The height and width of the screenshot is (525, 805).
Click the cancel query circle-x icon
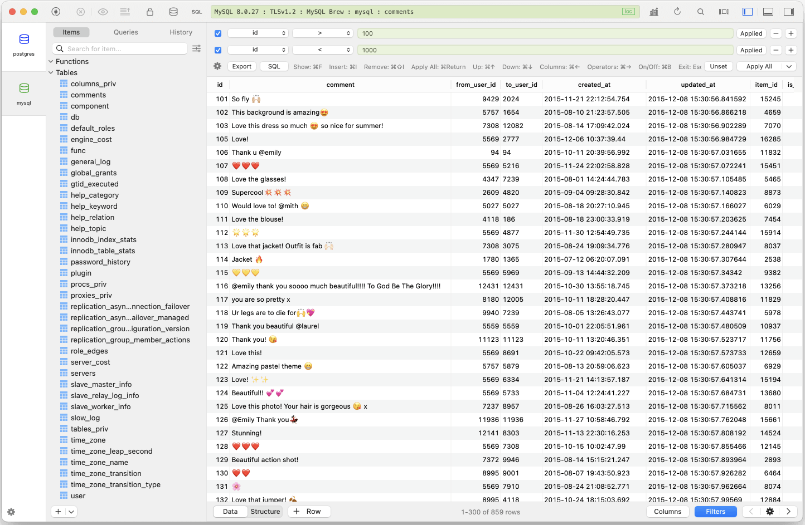coord(80,12)
